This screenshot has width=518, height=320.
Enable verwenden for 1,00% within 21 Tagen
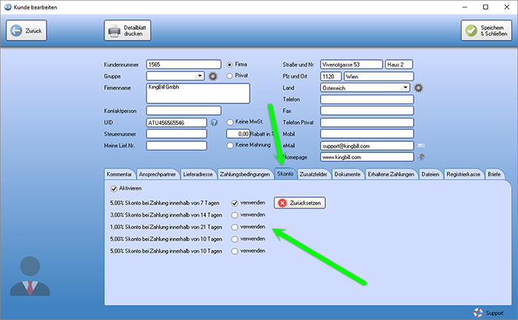[235, 228]
